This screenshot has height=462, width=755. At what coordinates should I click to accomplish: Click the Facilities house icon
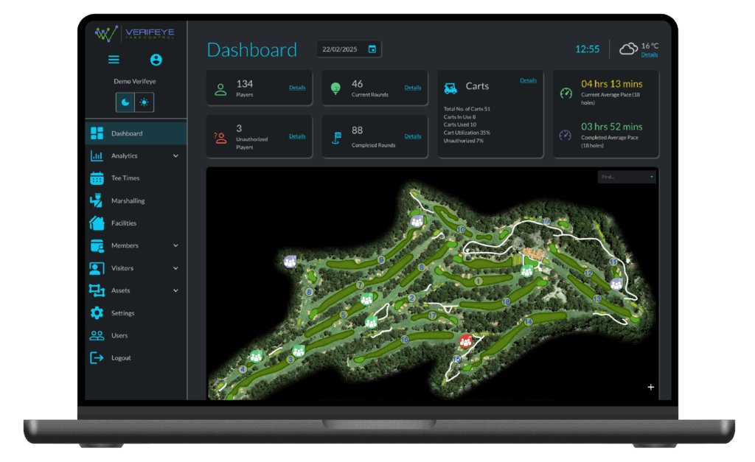coord(97,223)
